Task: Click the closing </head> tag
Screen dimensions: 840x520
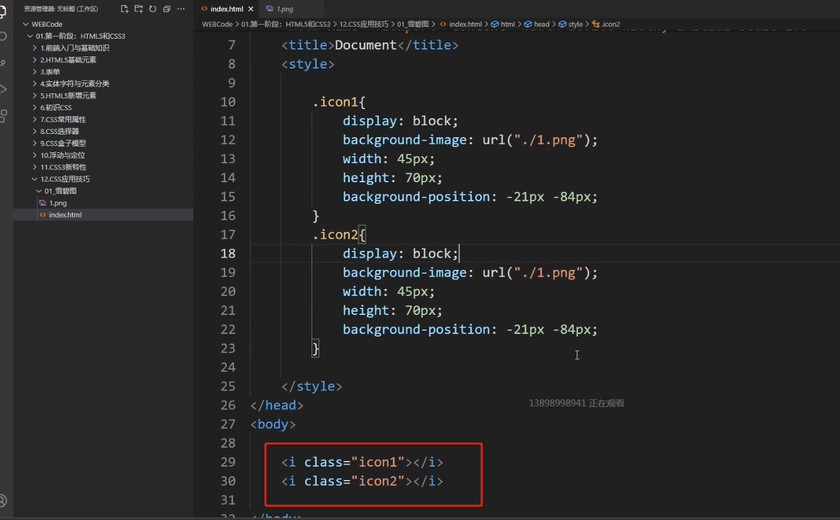Action: (277, 405)
